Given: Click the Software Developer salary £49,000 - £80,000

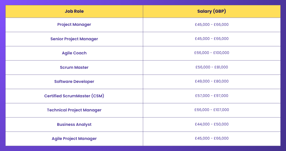Looking at the screenshot, I should (211, 82).
